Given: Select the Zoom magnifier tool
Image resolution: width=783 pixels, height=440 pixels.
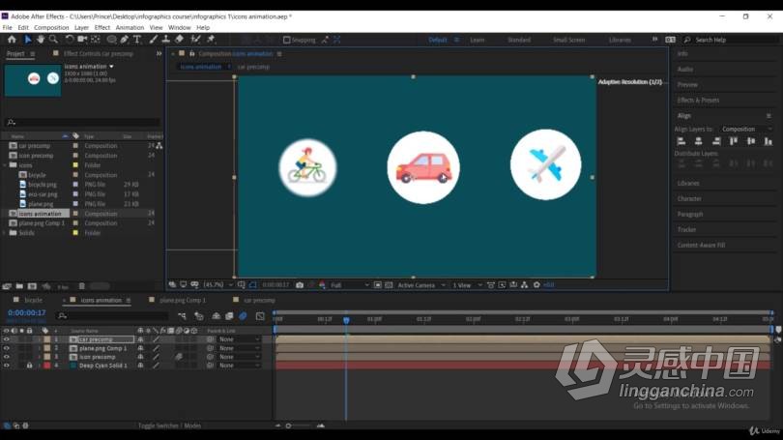Looking at the screenshot, I should (x=53, y=39).
